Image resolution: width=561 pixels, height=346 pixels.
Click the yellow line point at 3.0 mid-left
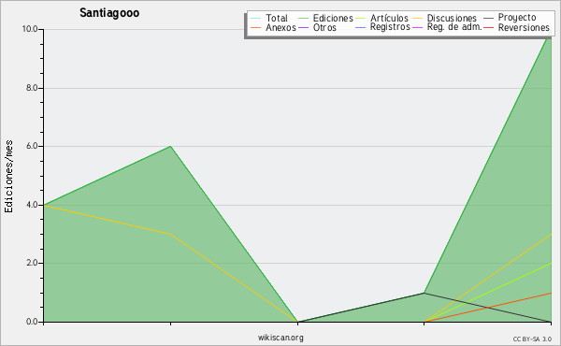(x=171, y=234)
